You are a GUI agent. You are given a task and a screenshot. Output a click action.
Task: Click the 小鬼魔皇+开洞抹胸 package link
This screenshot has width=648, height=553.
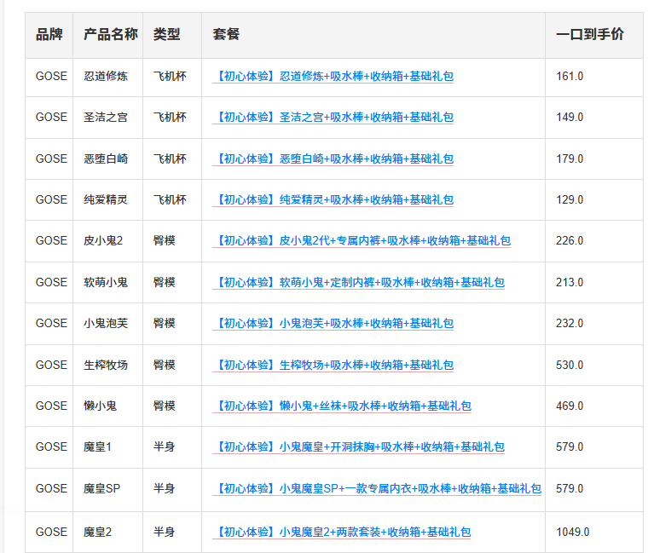[x=358, y=446]
